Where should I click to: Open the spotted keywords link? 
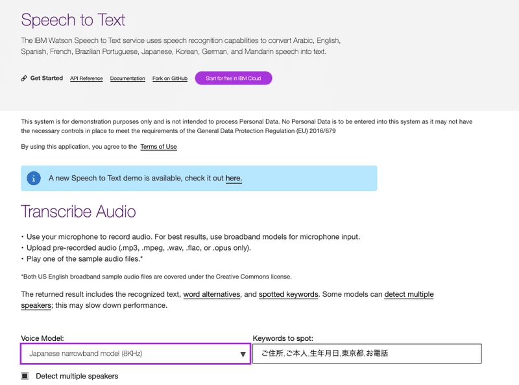click(x=288, y=295)
